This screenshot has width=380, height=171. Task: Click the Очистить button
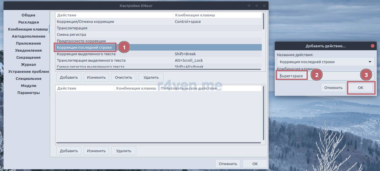(x=123, y=78)
